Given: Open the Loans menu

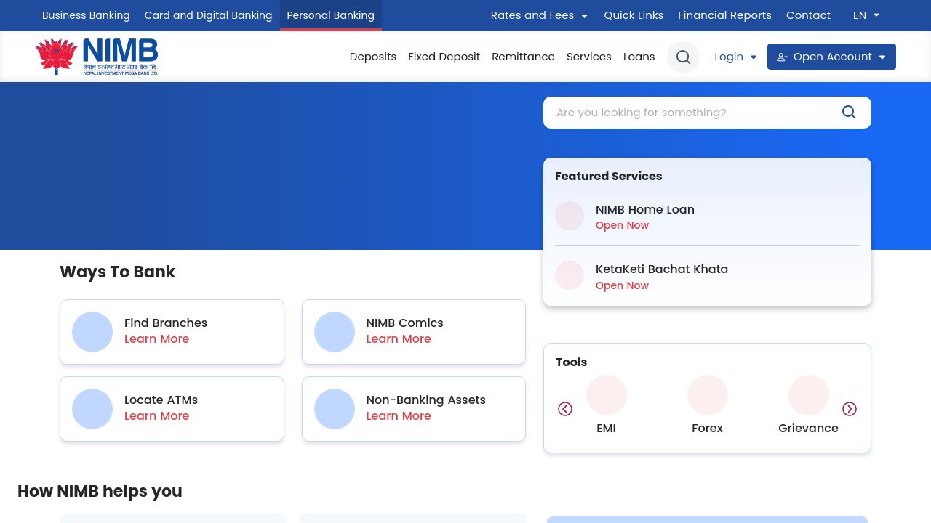Looking at the screenshot, I should coord(639,57).
